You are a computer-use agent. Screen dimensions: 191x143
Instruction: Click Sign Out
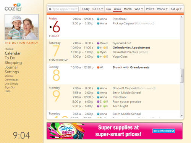coord(10,87)
